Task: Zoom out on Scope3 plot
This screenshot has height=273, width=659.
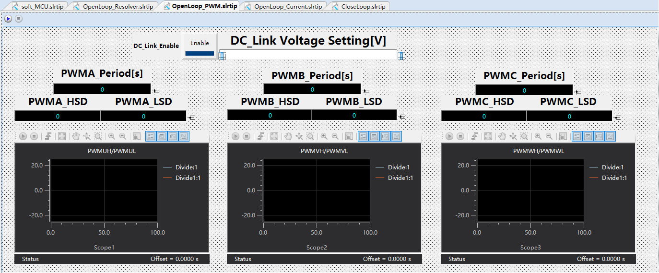Action: (549, 136)
